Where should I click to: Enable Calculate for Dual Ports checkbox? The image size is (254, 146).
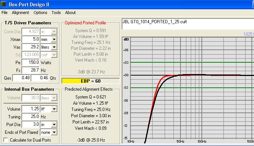(x=6, y=140)
